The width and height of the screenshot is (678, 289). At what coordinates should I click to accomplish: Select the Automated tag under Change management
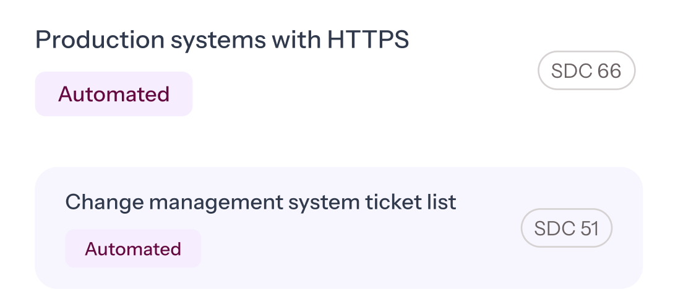click(x=133, y=249)
